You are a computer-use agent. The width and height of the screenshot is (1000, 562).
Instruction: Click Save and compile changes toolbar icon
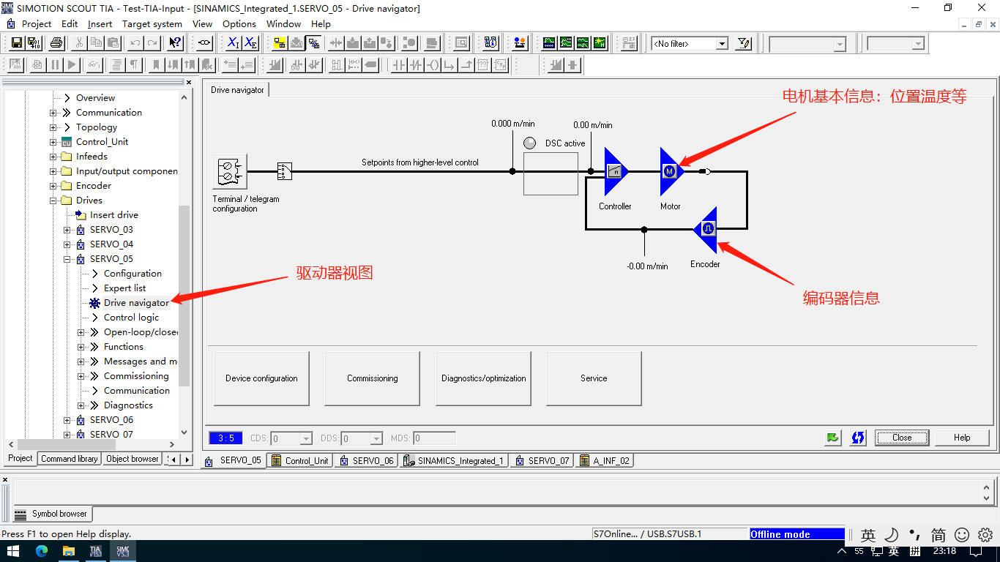[x=33, y=43]
